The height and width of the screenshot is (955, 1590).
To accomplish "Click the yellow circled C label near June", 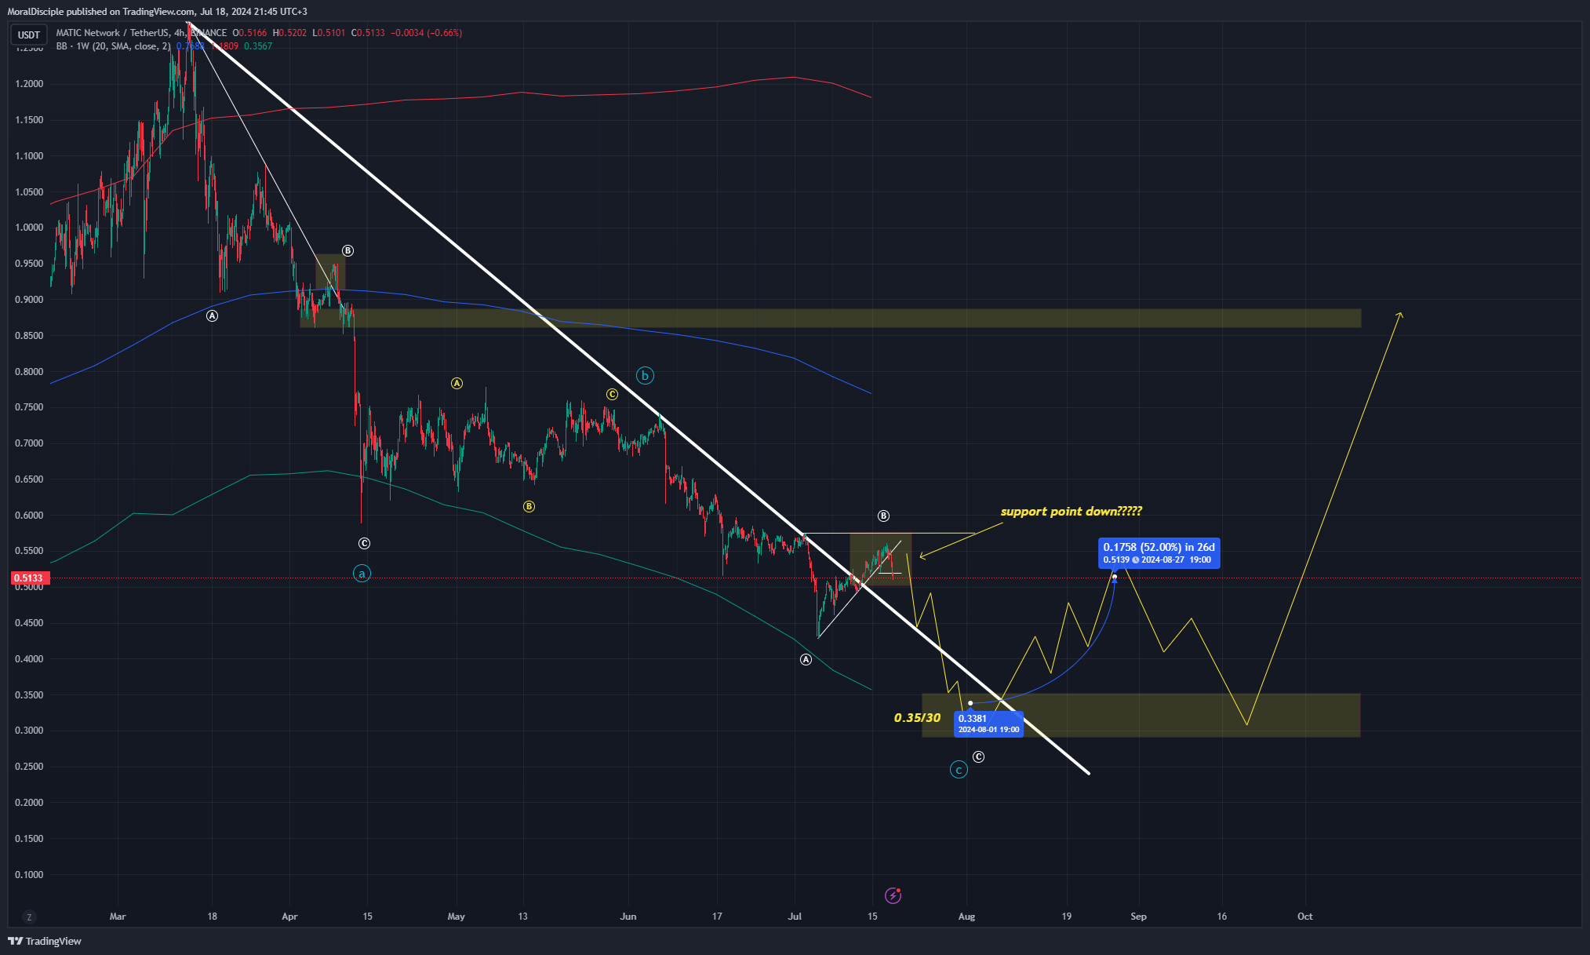I will [612, 395].
